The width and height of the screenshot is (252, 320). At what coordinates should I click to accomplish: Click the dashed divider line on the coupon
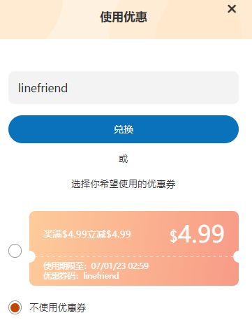tap(134, 256)
